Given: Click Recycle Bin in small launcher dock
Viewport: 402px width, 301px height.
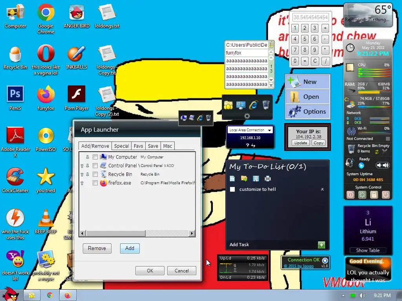Looking at the screenshot, I should click(x=208, y=118).
